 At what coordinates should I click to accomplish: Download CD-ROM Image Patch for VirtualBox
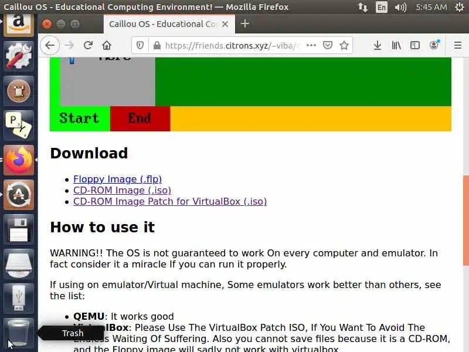point(170,201)
